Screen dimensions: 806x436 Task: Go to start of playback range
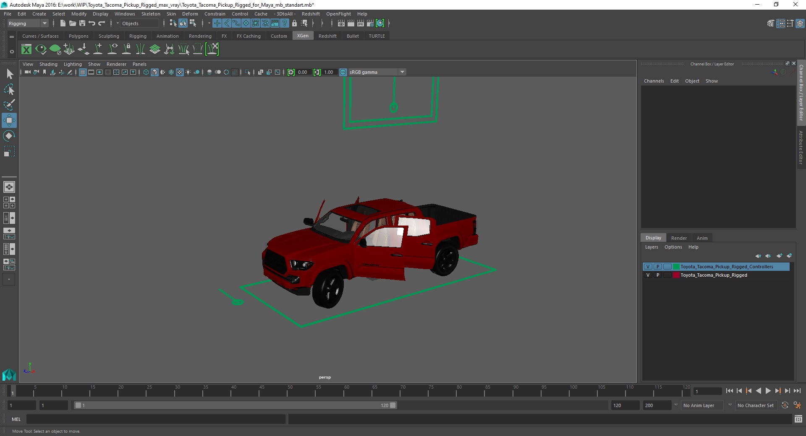click(x=730, y=391)
